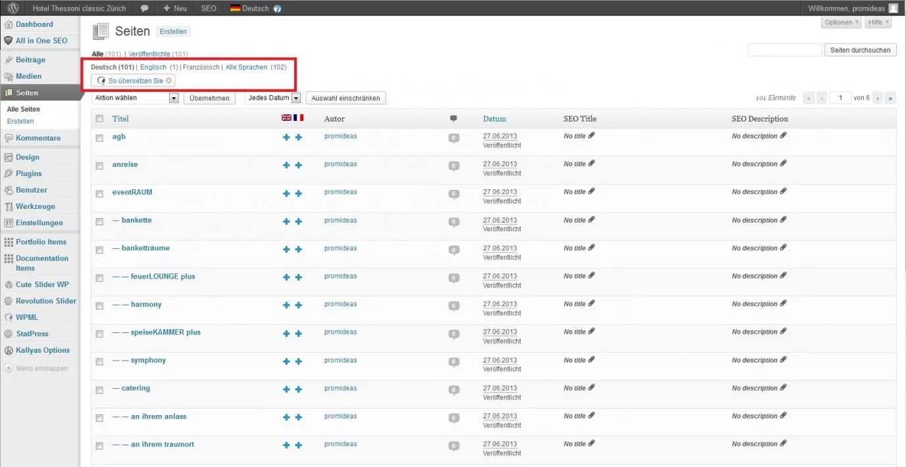
Task: Check the eventRAUM row checkbox
Action: [99, 194]
